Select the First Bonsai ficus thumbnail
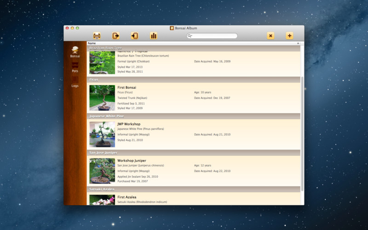The height and width of the screenshot is (230, 368). click(x=102, y=98)
